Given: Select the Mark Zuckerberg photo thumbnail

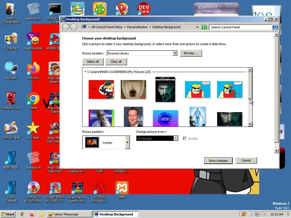Looking at the screenshot, I should pyautogui.click(x=133, y=117).
